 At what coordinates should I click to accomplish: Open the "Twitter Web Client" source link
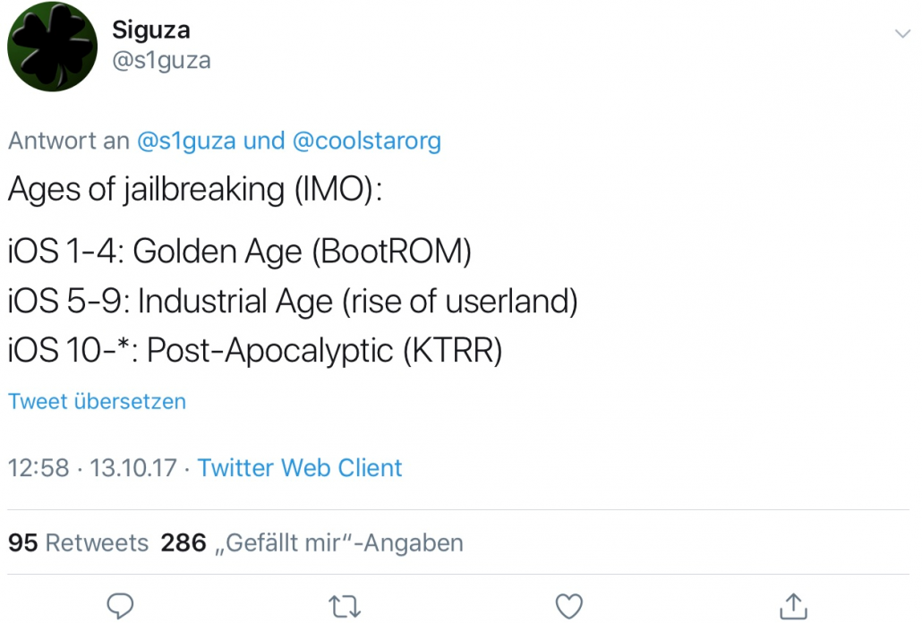pyautogui.click(x=300, y=467)
